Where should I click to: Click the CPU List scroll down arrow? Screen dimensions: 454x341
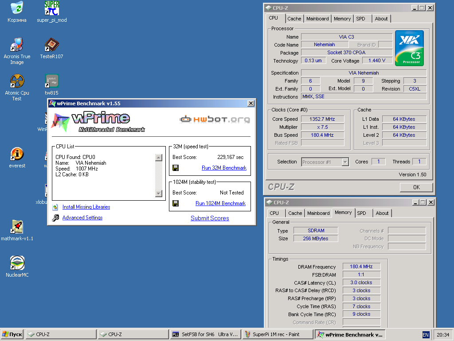158,194
